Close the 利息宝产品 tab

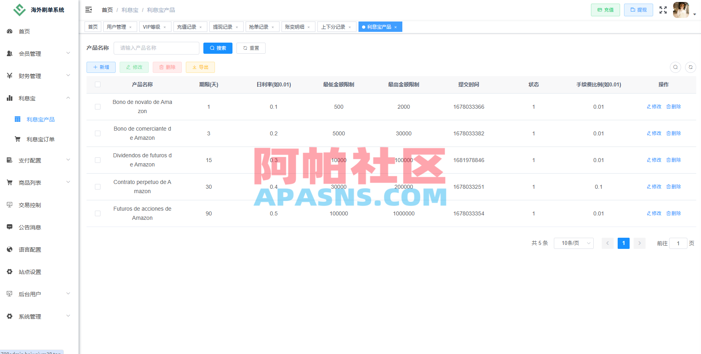pyautogui.click(x=396, y=27)
